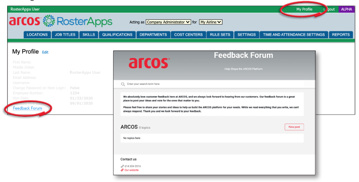Switch to the JOB TITLES tab
This screenshot has height=182, width=359.
tap(65, 35)
